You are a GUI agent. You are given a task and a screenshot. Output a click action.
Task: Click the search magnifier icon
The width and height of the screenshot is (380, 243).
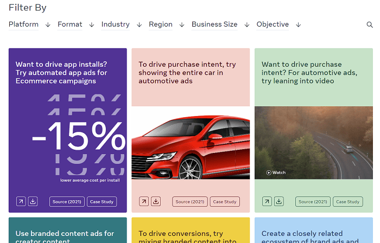[x=370, y=25]
